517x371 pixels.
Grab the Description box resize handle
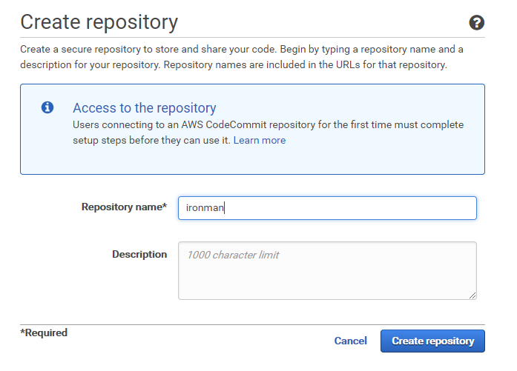coord(472,295)
